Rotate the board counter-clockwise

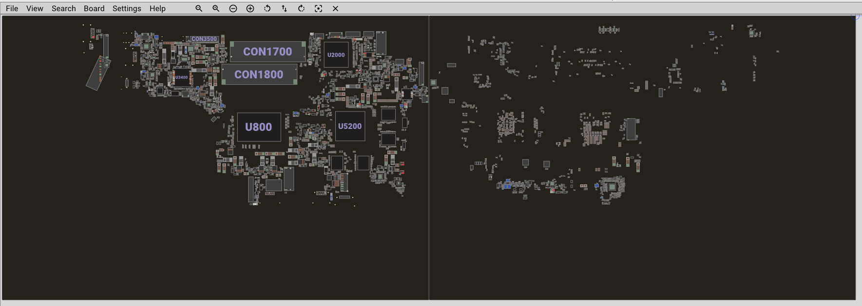[267, 8]
